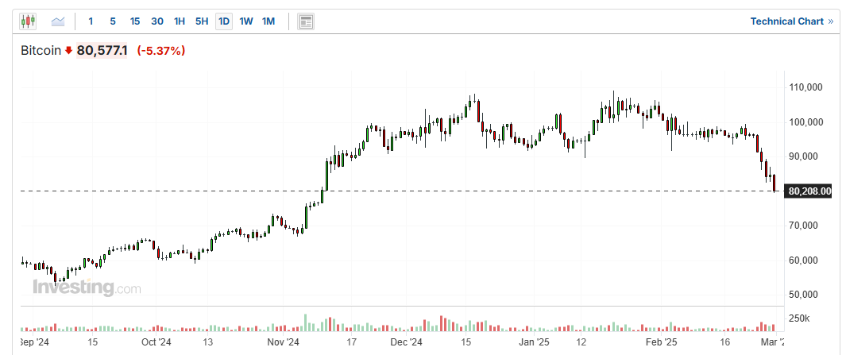
Task: Click the Bitcoin instrument name
Action: [41, 51]
